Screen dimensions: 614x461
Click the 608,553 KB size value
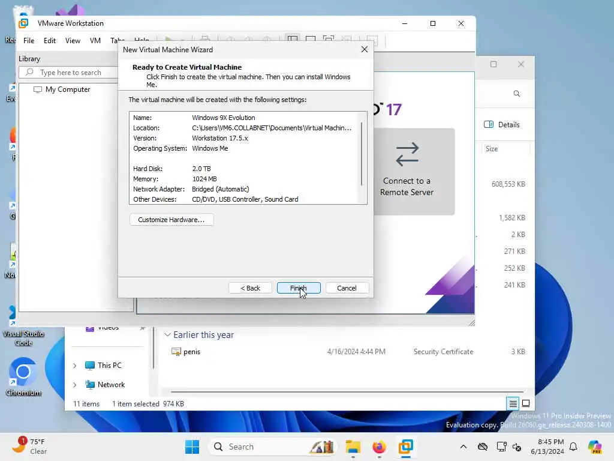click(x=508, y=184)
